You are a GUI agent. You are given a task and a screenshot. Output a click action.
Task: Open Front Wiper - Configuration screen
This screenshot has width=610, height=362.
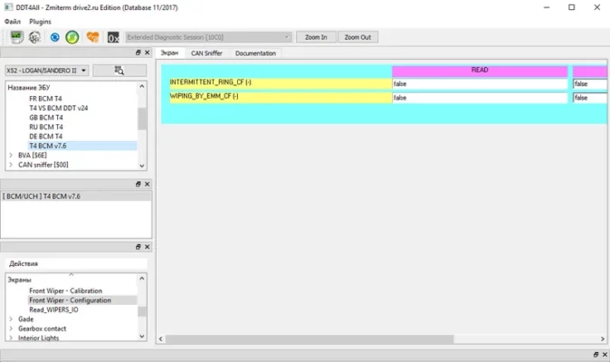coord(70,300)
